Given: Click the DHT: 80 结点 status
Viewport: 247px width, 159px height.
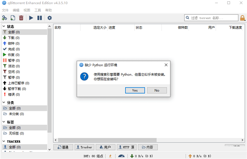Looking at the screenshot, I should (x=93, y=156).
